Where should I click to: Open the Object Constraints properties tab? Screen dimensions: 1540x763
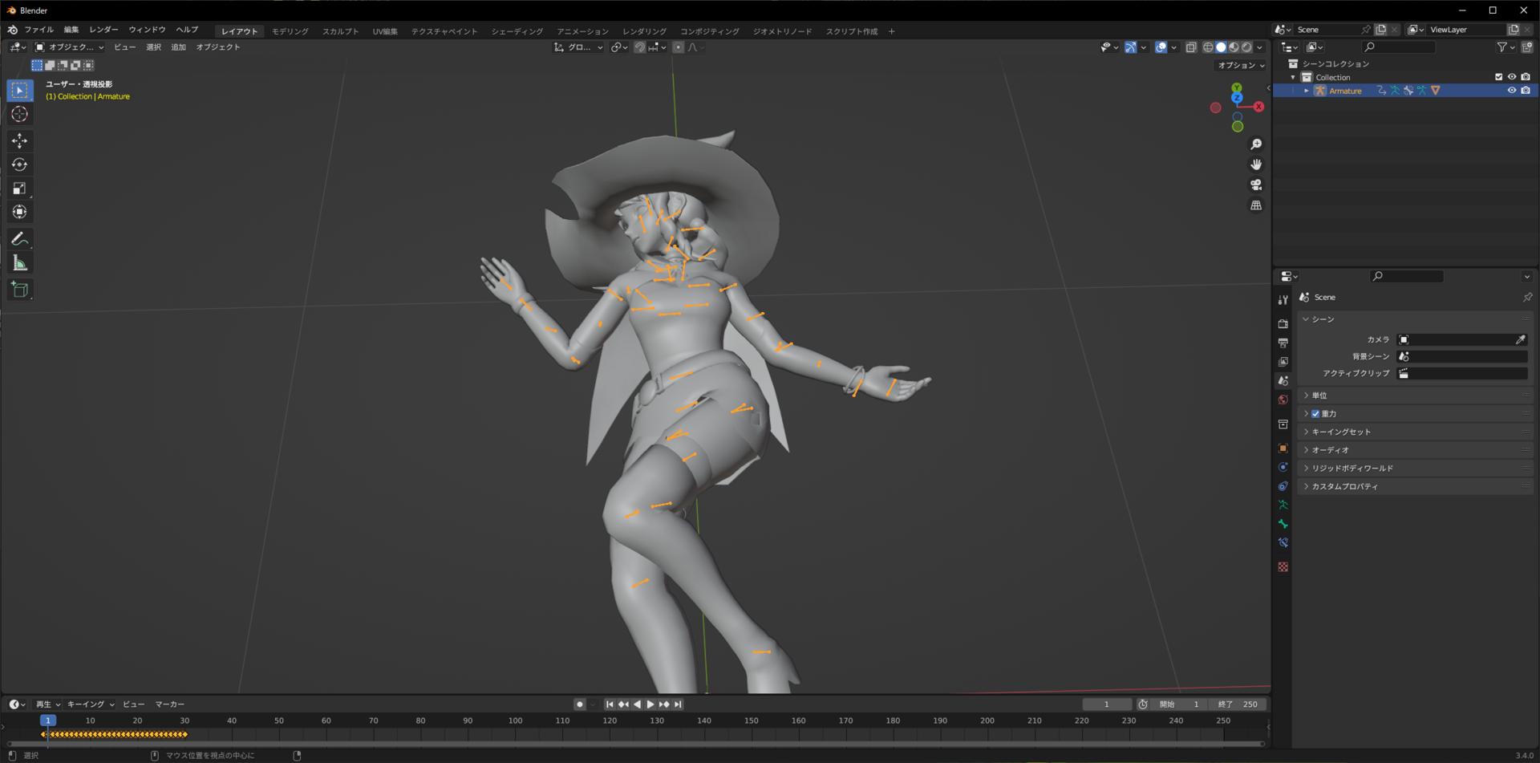tap(1283, 486)
